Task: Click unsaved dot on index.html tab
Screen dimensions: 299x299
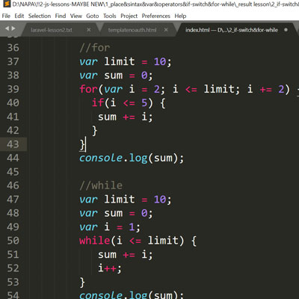Action: tap(286, 30)
